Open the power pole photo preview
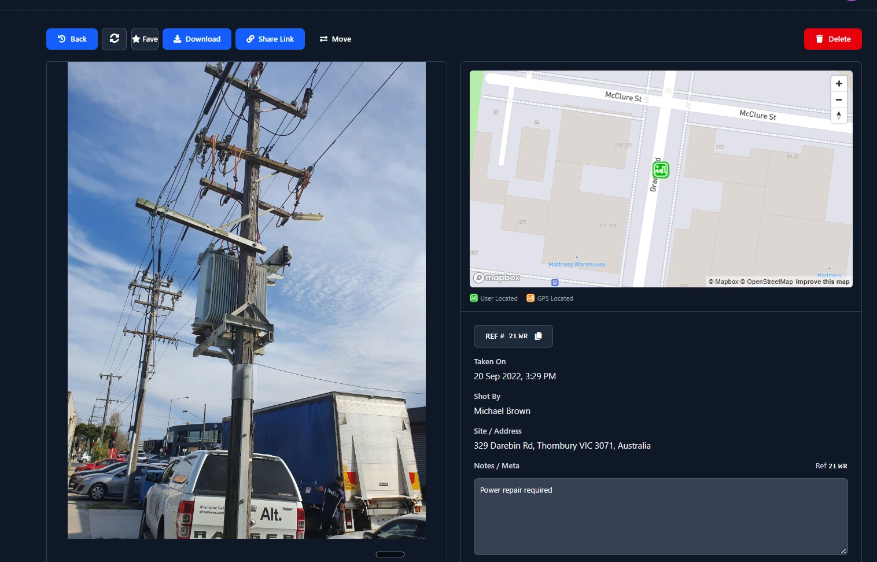Screen dimensions: 877x562 click(x=246, y=300)
